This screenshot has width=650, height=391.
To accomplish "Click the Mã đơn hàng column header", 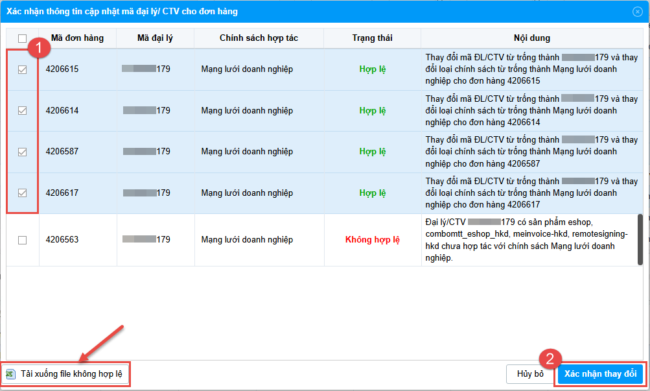I will [x=77, y=38].
